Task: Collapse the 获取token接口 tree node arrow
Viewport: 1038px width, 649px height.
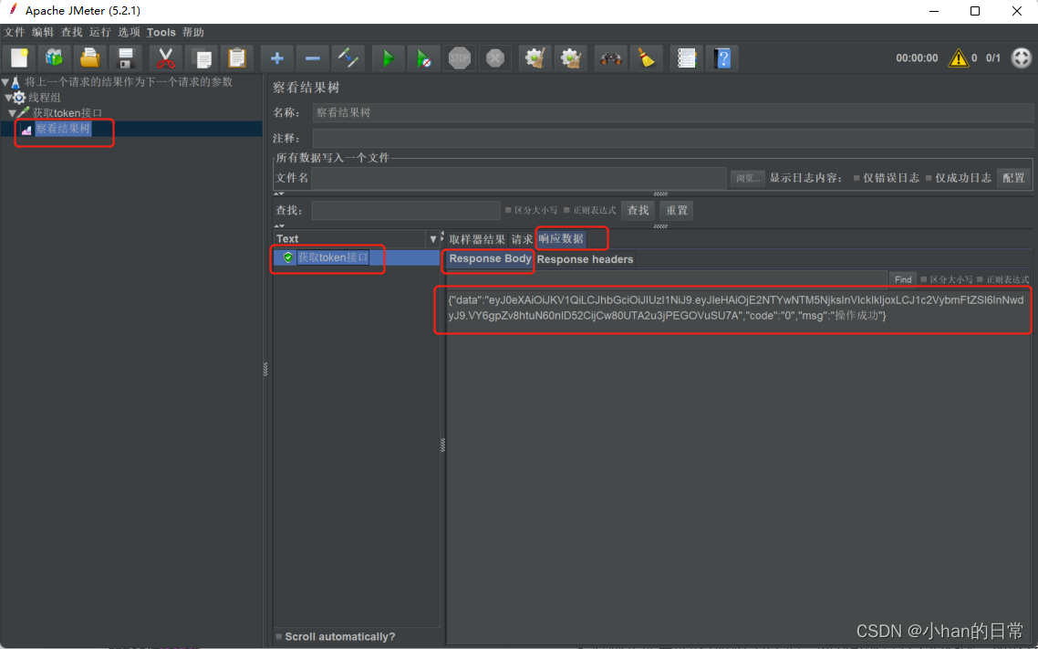Action: click(12, 113)
